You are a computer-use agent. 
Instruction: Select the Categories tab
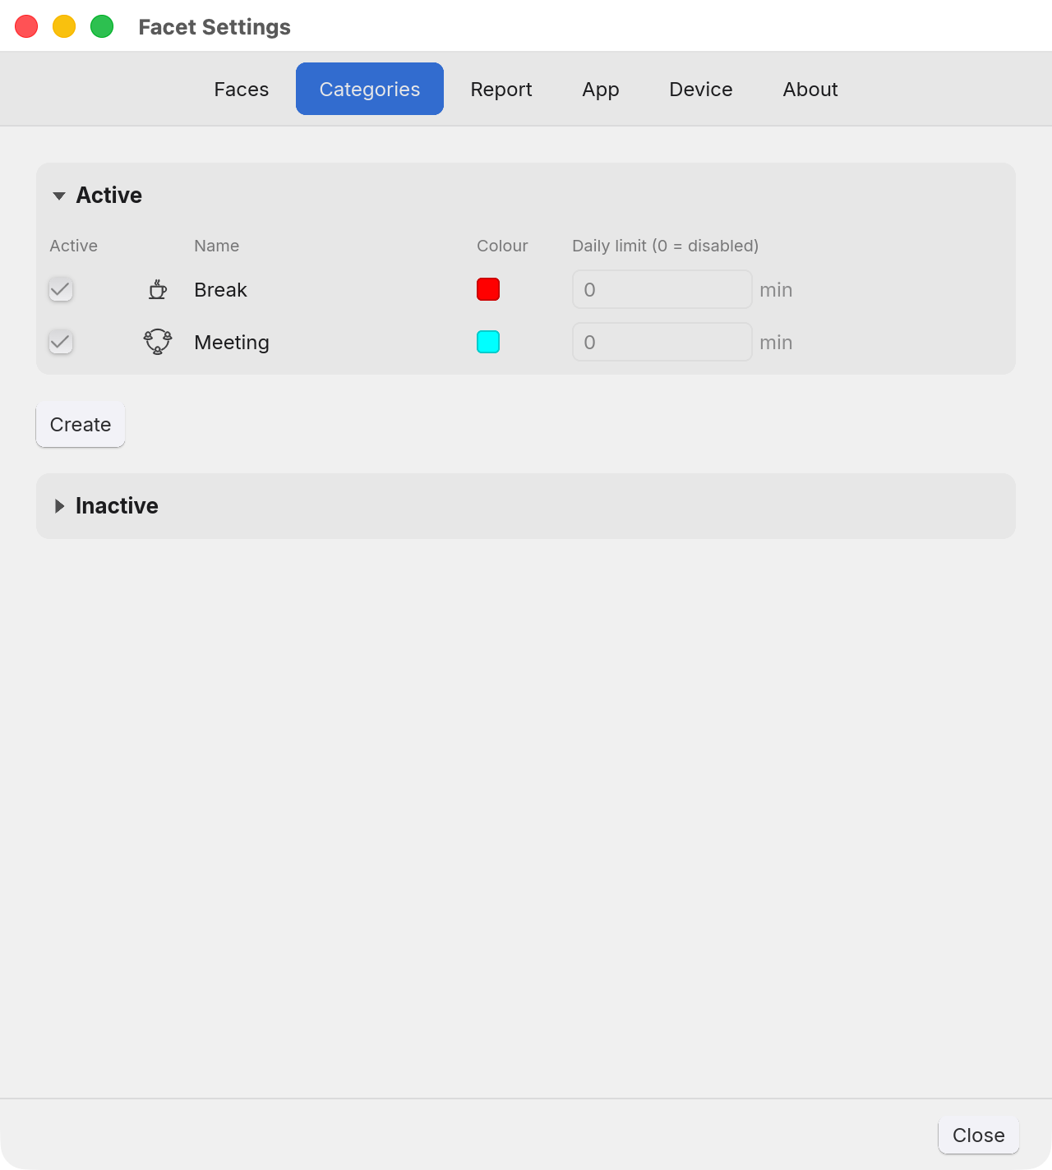370,89
